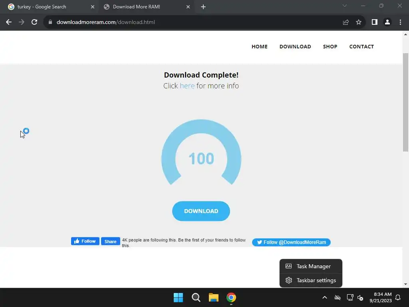Open the SHOP nav item
409x307 pixels.
330,46
